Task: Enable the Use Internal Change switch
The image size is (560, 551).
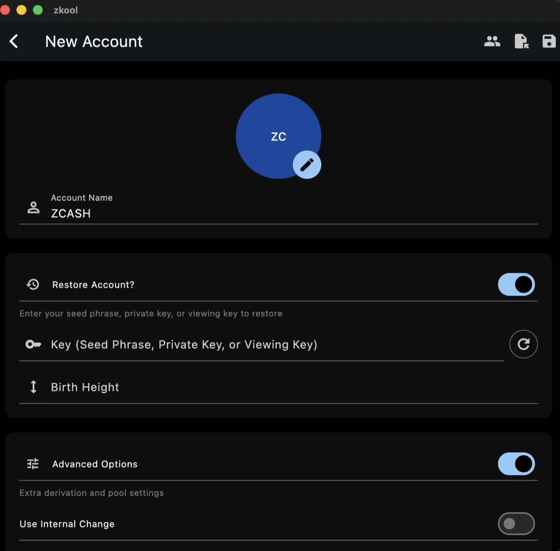Action: pyautogui.click(x=516, y=523)
